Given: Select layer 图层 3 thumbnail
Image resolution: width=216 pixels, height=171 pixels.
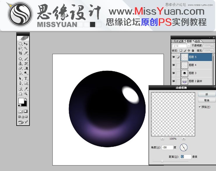Looking at the screenshot, I should pyautogui.click(x=184, y=73).
